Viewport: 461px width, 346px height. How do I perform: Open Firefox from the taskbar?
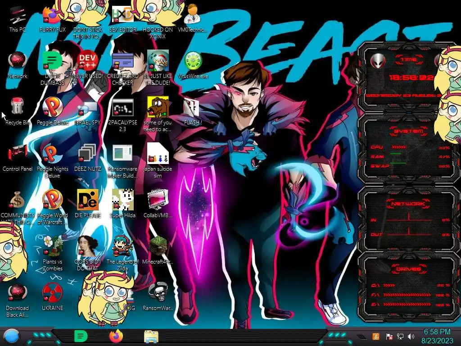[116, 336]
